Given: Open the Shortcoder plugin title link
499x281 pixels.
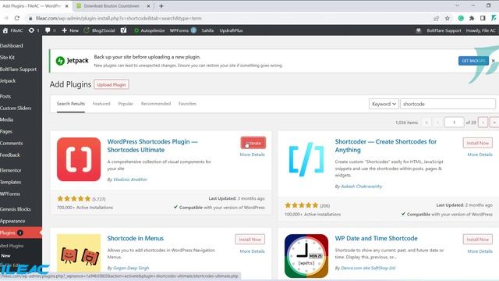Looking at the screenshot, I should pyautogui.click(x=386, y=146).
